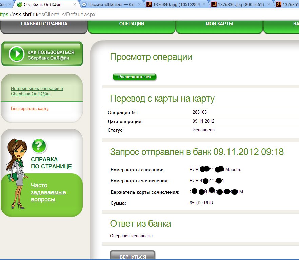
Task: Open 'История моих операций в Сбербанк ОнЛ@йн' link
Action: coord(37,91)
